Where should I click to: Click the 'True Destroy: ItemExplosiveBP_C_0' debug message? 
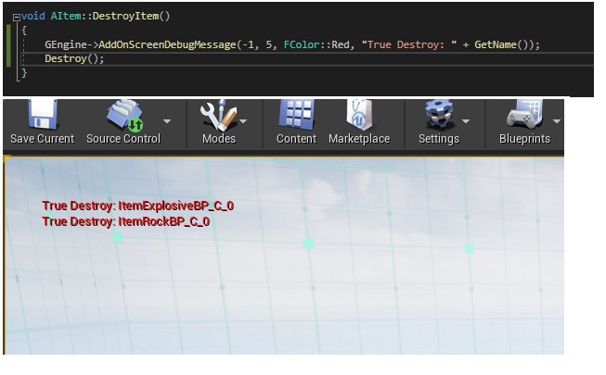(x=138, y=206)
